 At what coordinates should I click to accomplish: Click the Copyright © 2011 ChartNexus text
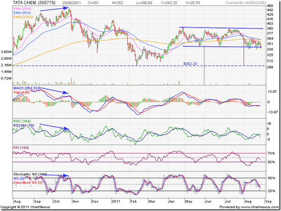coord(25,207)
